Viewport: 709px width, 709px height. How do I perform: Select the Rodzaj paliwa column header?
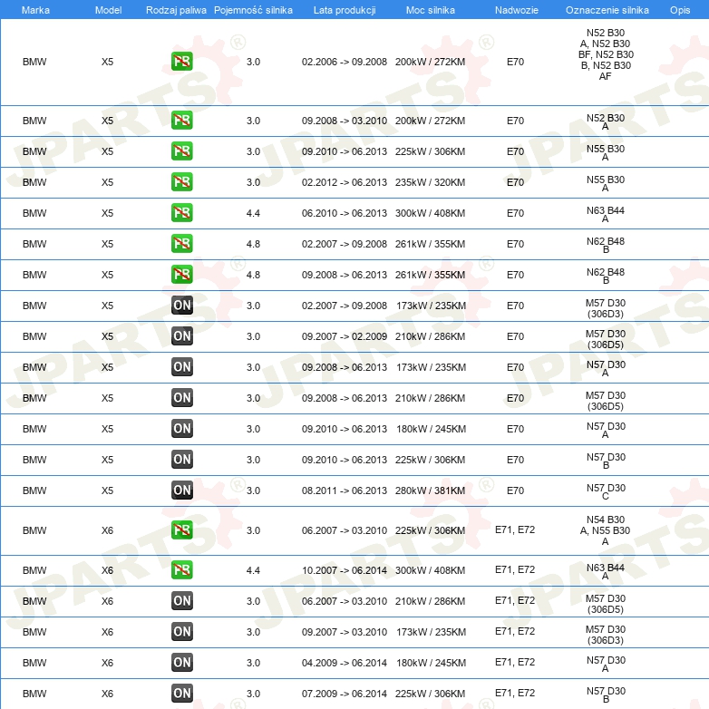(176, 10)
